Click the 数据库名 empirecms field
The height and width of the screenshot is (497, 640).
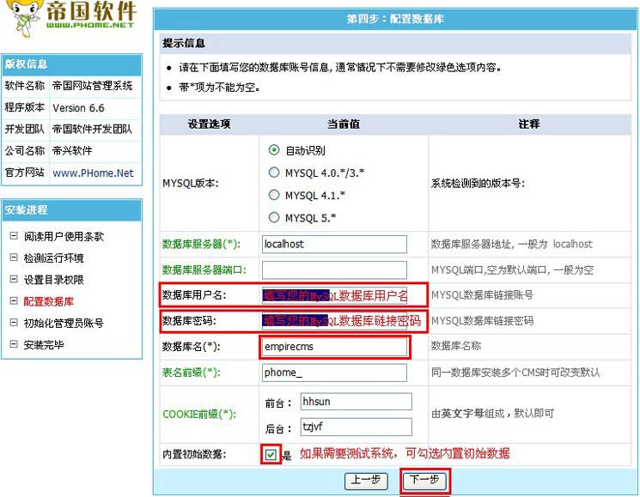334,347
